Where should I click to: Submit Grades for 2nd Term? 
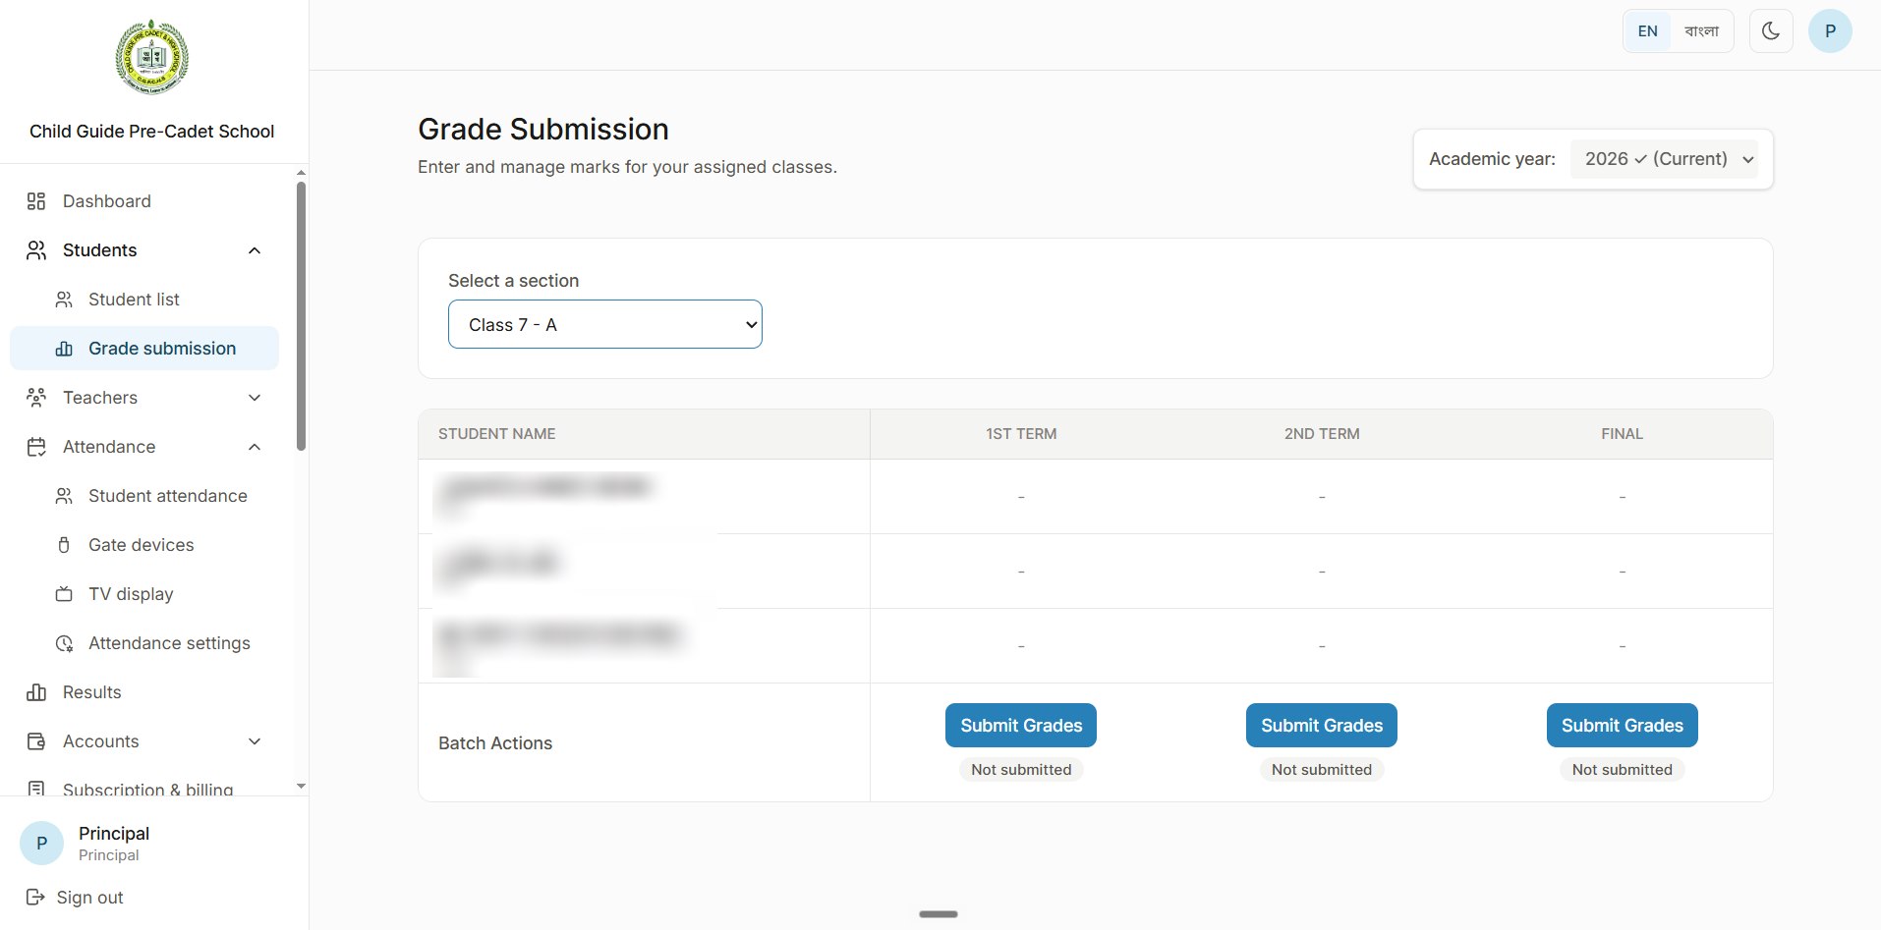[1322, 726]
